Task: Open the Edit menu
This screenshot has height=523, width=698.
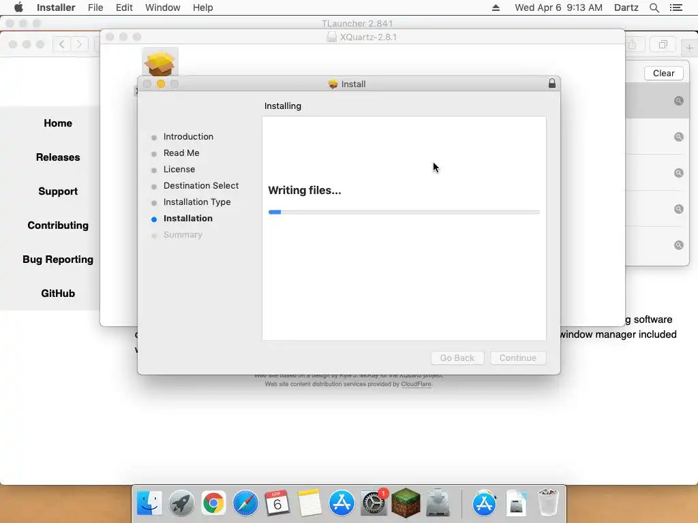Action: pyautogui.click(x=124, y=7)
